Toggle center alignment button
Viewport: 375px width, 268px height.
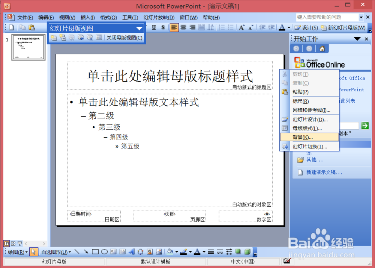pyautogui.click(x=183, y=27)
